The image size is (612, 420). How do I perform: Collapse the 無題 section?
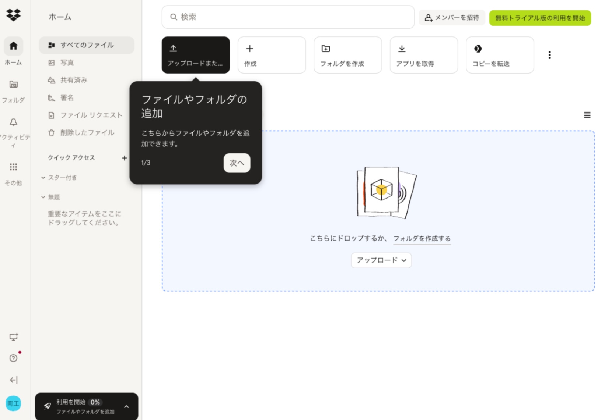(x=43, y=197)
